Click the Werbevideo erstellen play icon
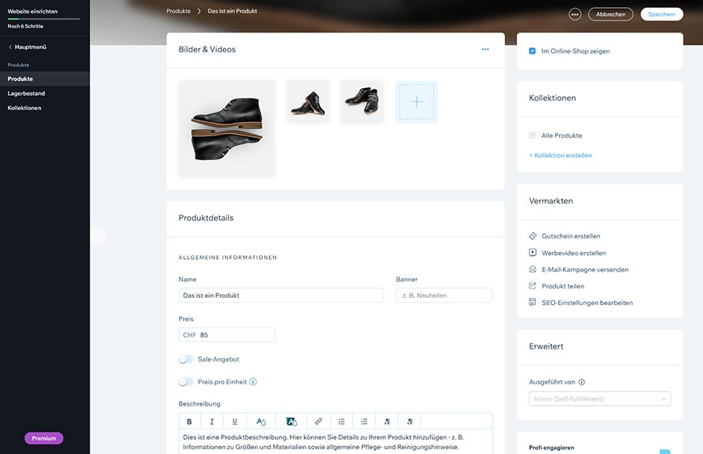This screenshot has height=454, width=703. click(533, 253)
